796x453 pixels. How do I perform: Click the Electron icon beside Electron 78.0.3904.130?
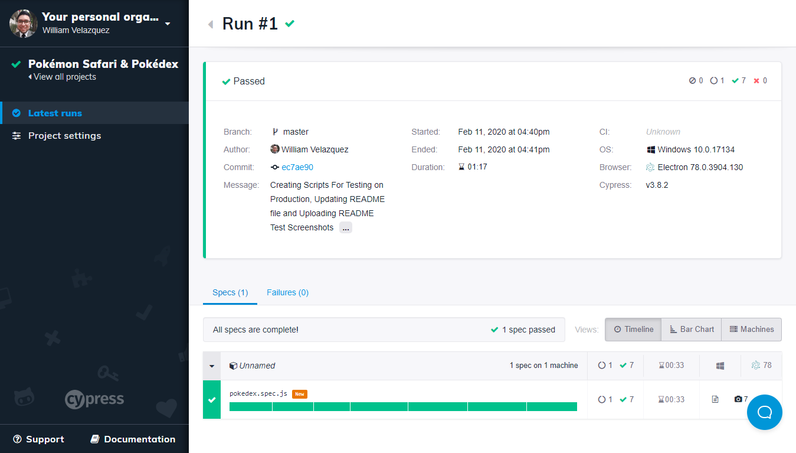click(x=651, y=167)
